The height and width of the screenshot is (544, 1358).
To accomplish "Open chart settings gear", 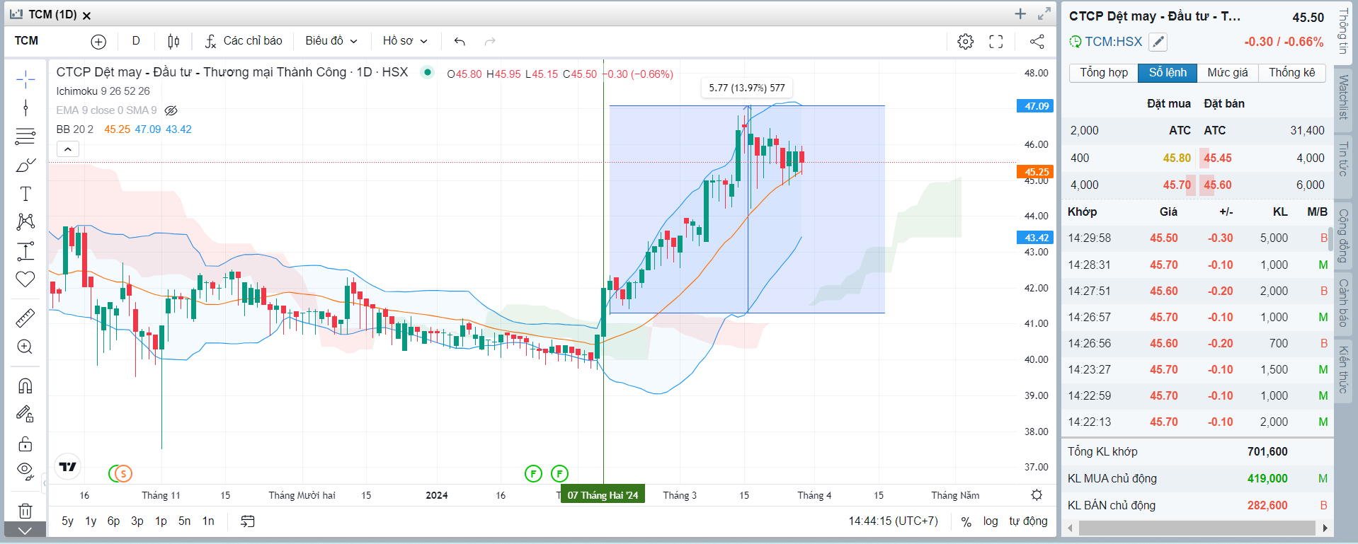I will tap(965, 42).
